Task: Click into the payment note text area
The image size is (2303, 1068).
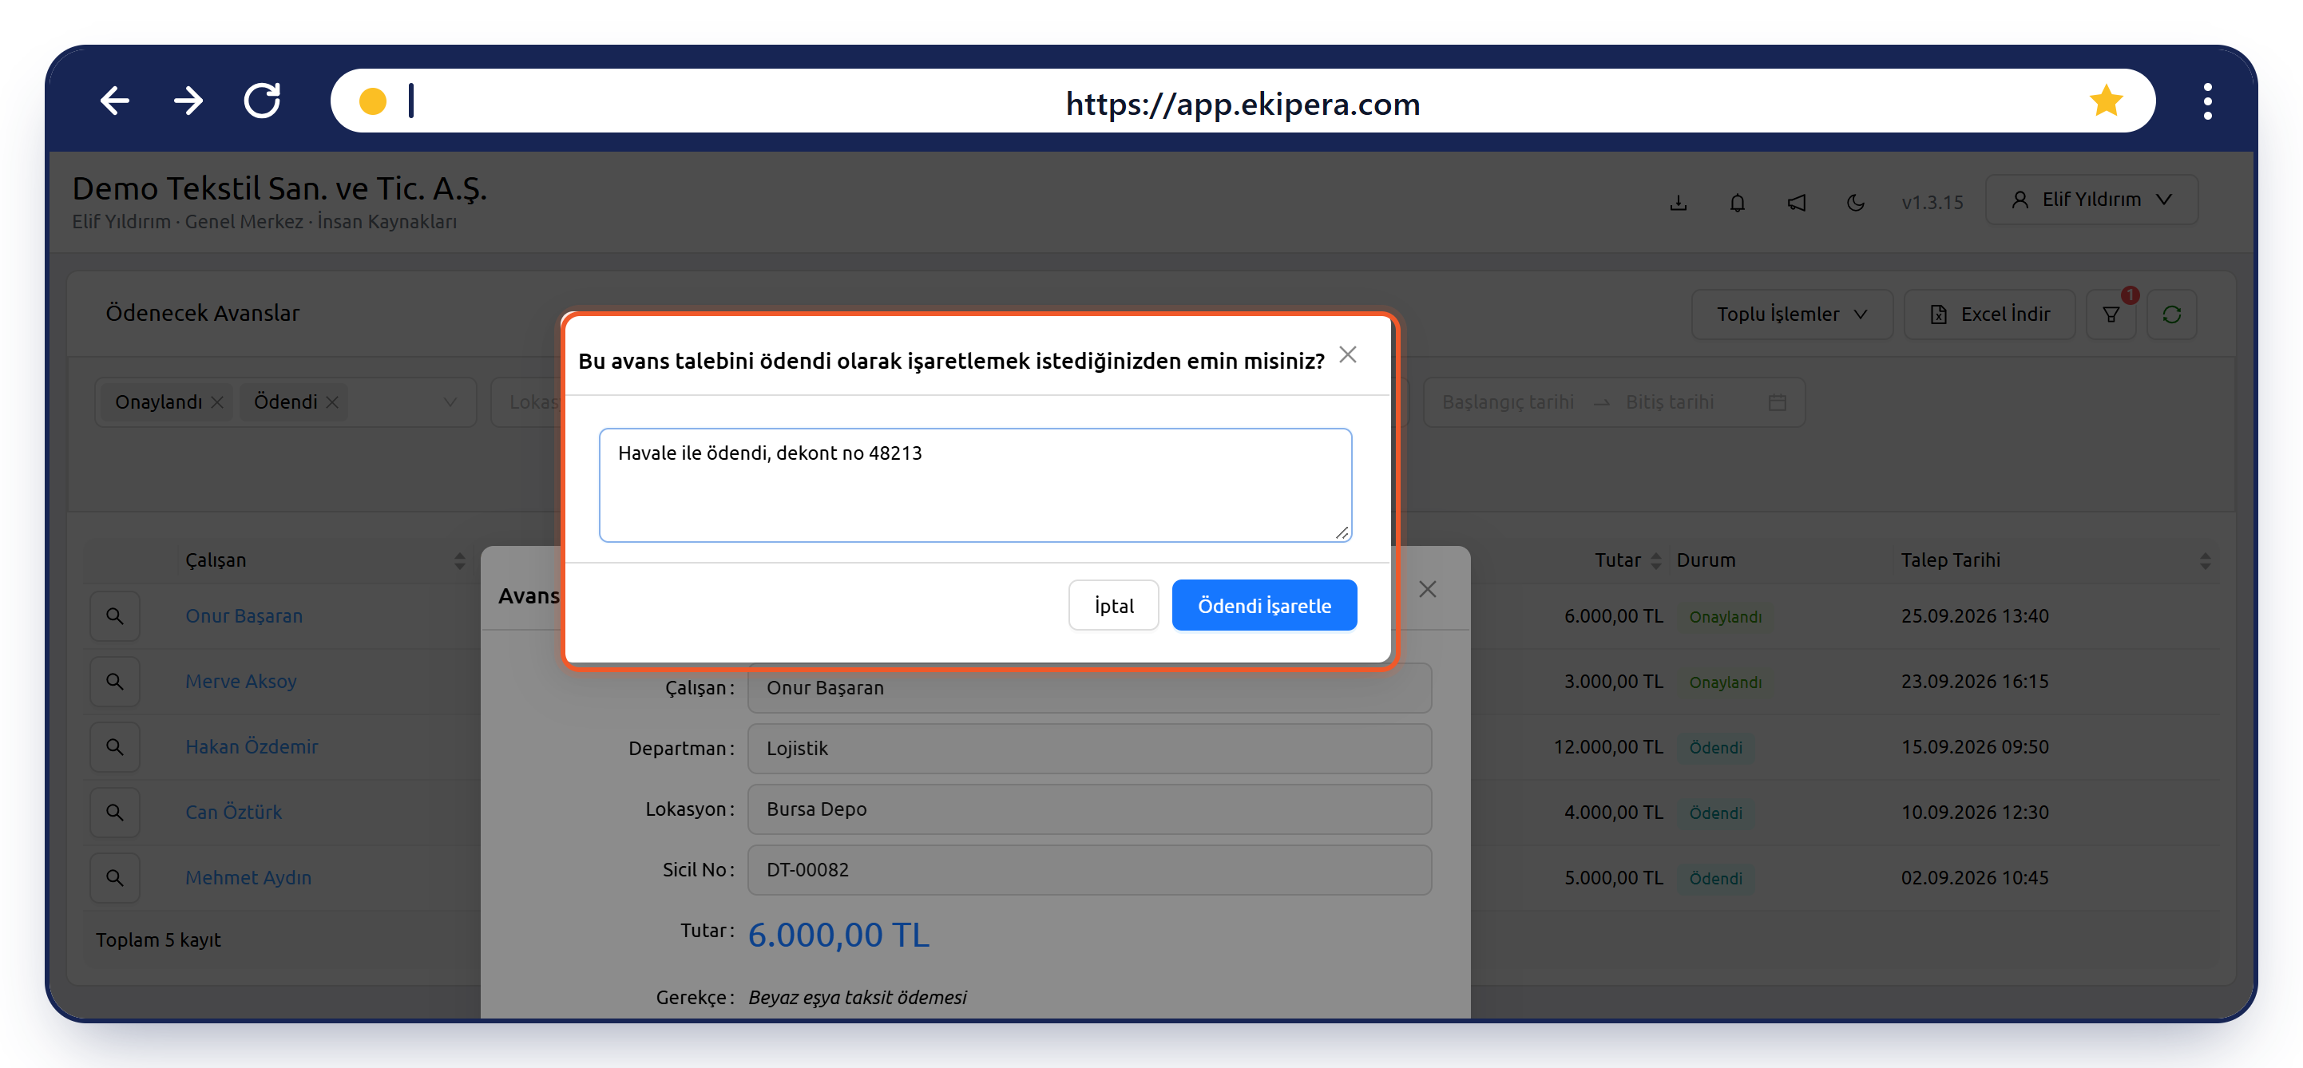Action: click(974, 485)
